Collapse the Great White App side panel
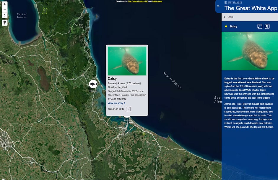Image resolution: width=278 pixels, height=180 pixels. coord(218,6)
